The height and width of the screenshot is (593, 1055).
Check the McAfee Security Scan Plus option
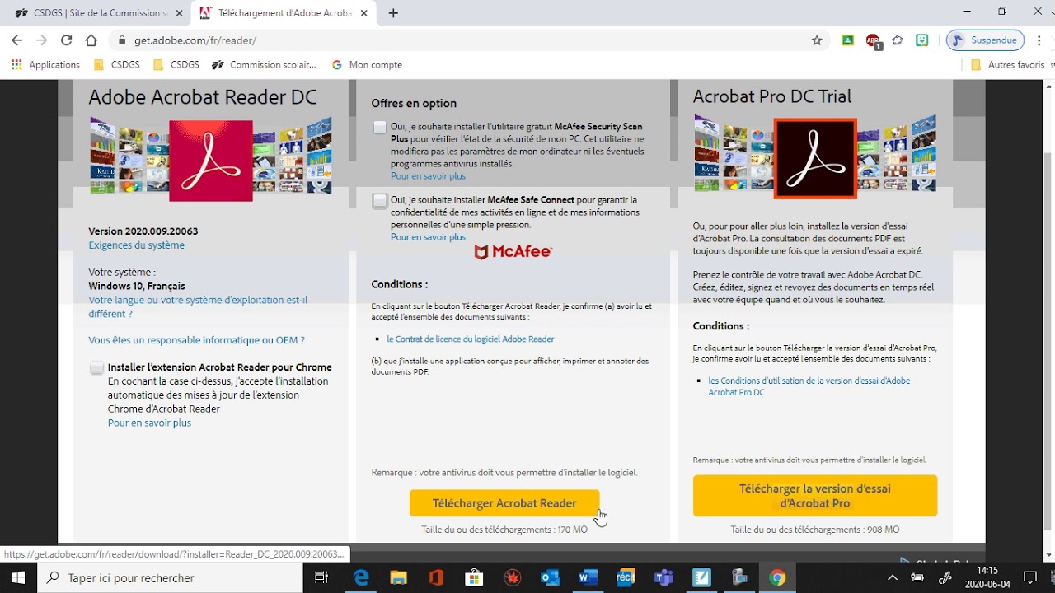tap(379, 127)
